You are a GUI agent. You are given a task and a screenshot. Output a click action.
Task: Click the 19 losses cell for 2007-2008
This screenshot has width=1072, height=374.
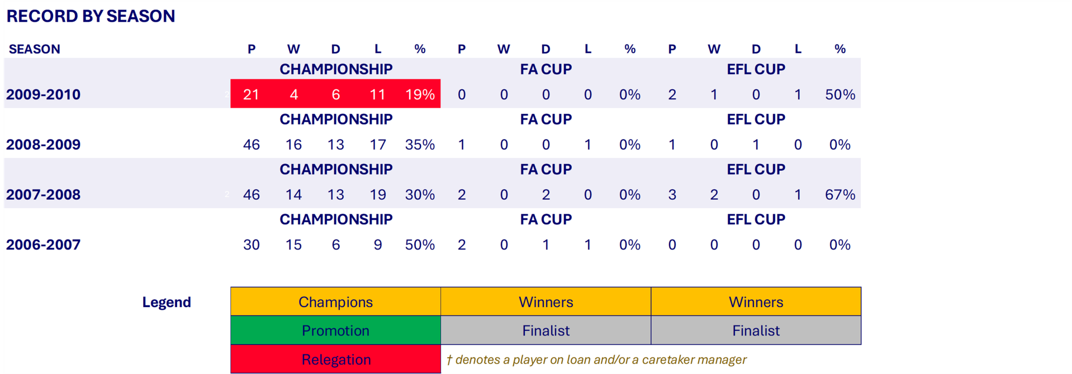378,195
